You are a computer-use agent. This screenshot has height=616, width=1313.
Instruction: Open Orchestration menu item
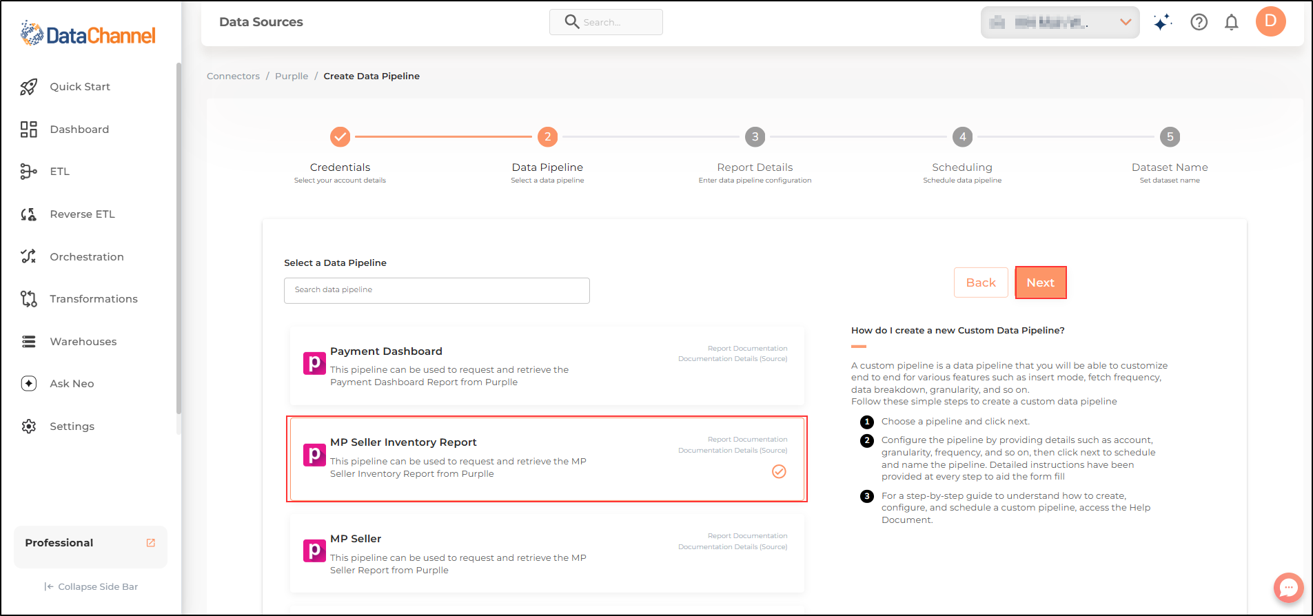87,257
